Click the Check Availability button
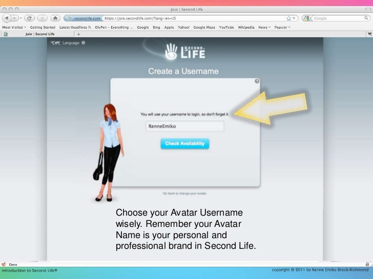Image resolution: width=373 pixels, height=279 pixels. click(x=185, y=144)
